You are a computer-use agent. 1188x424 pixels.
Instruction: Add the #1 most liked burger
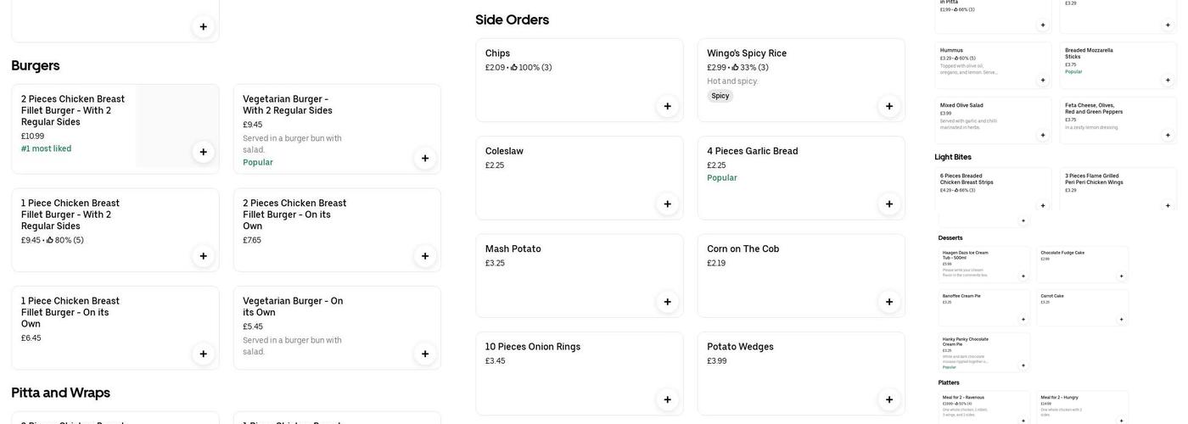(x=203, y=152)
